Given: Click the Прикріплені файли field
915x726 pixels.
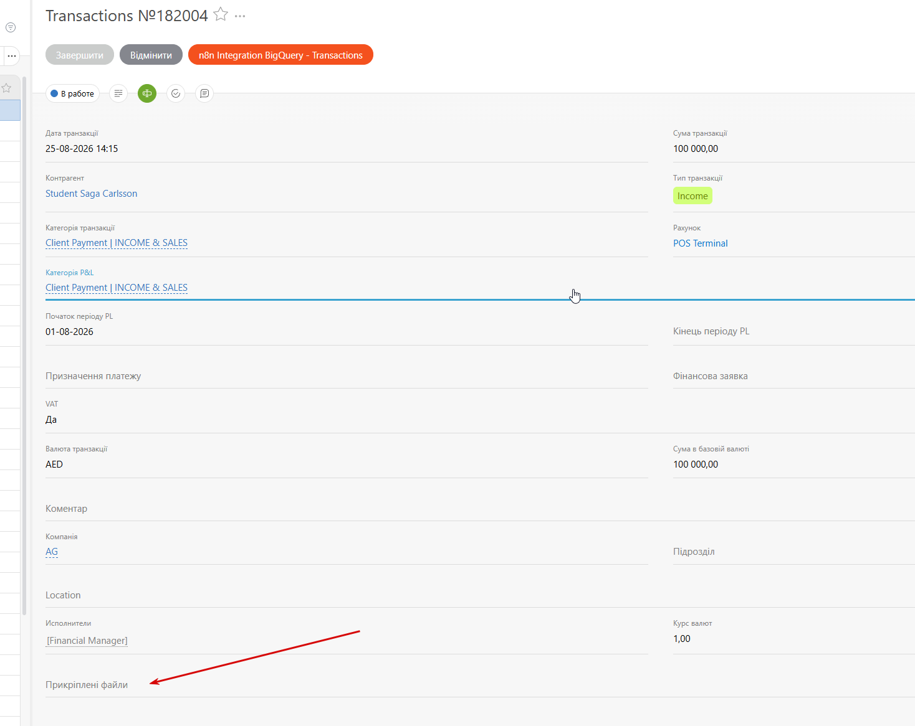Looking at the screenshot, I should (x=480, y=685).
